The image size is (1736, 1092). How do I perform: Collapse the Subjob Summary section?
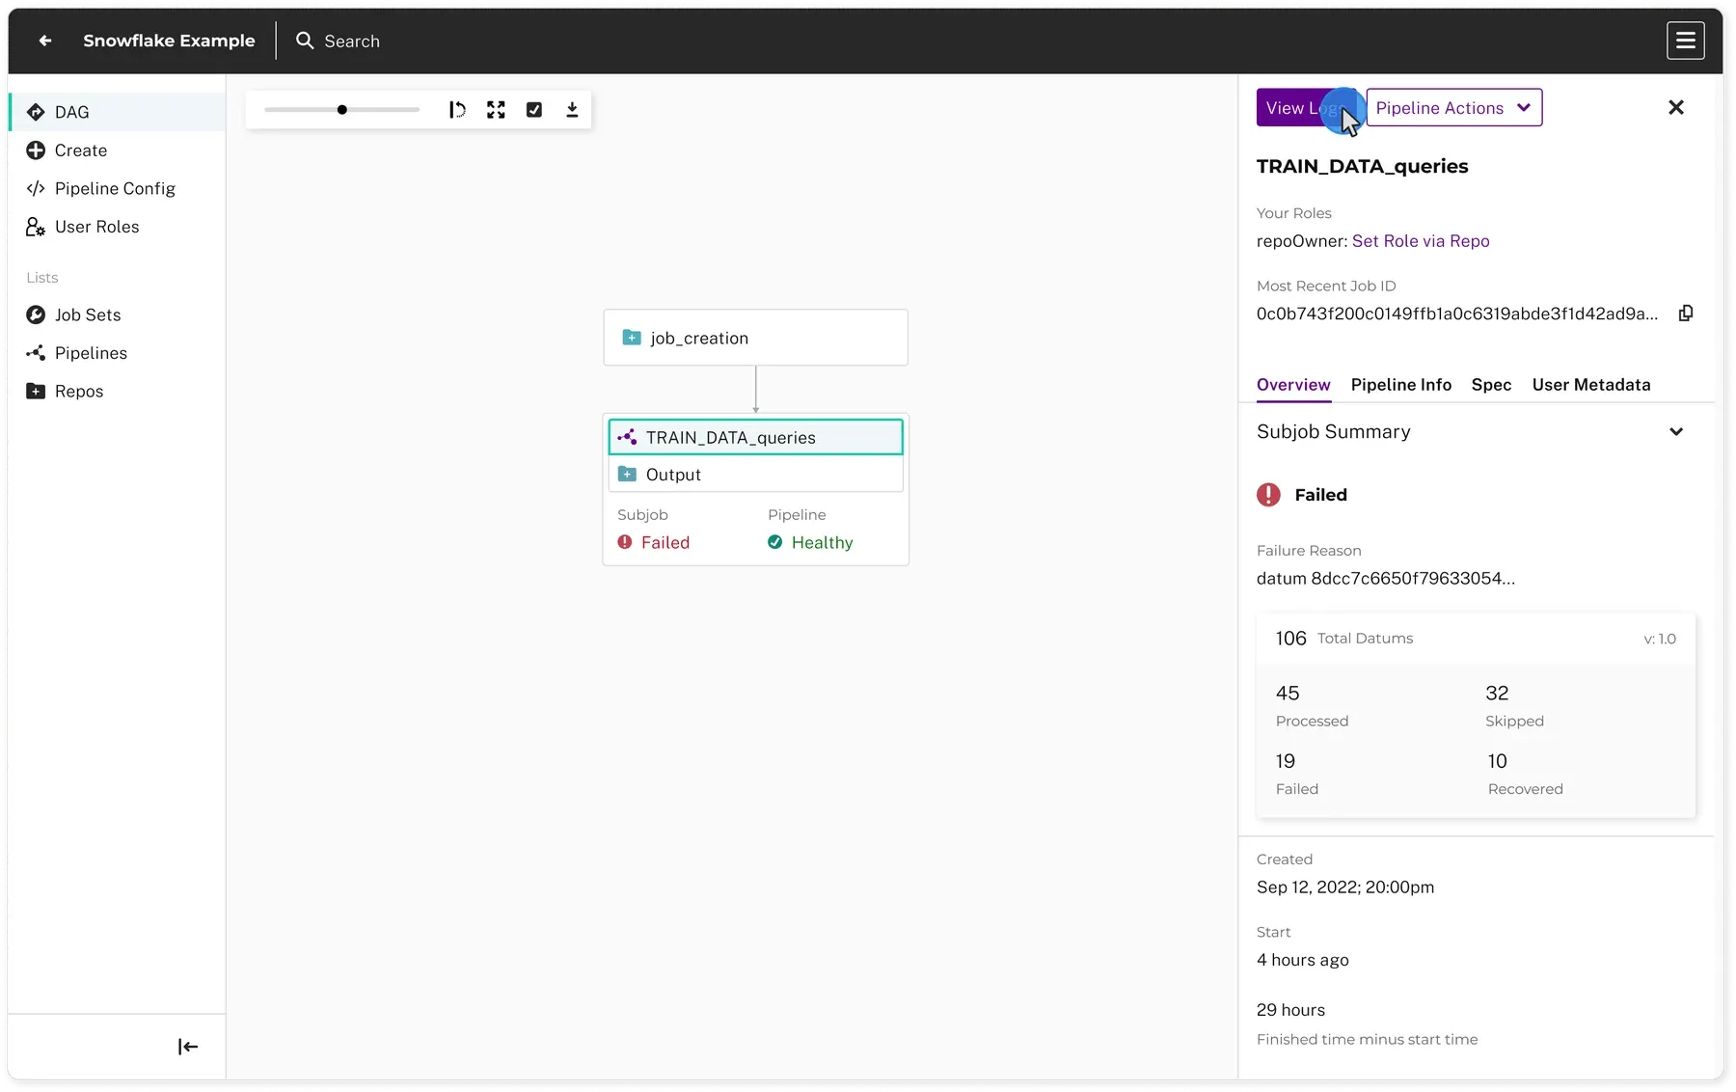[1676, 432]
